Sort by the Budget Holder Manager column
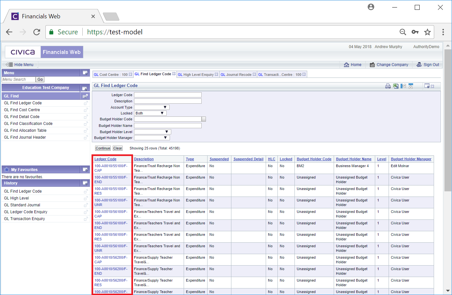The image size is (452, 295). click(411, 159)
